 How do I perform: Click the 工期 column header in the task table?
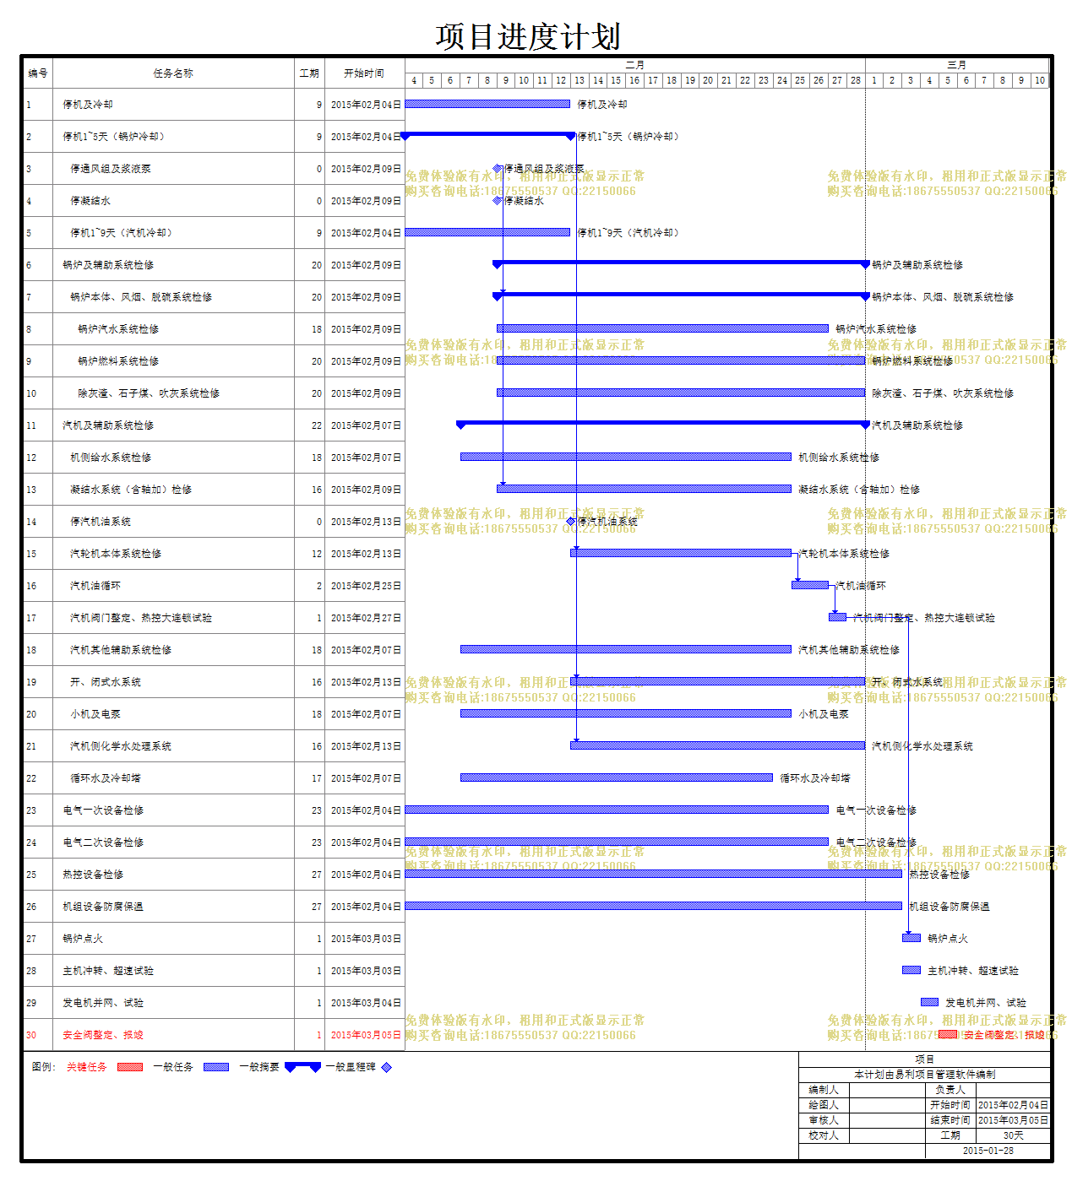pos(309,73)
